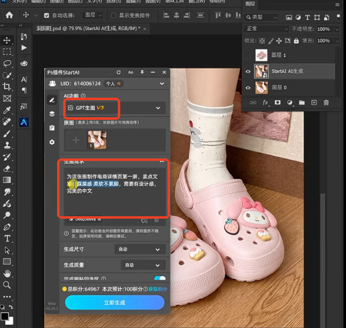Toggle the paste-back-to-selection switch
The image size is (346, 328).
160,278
